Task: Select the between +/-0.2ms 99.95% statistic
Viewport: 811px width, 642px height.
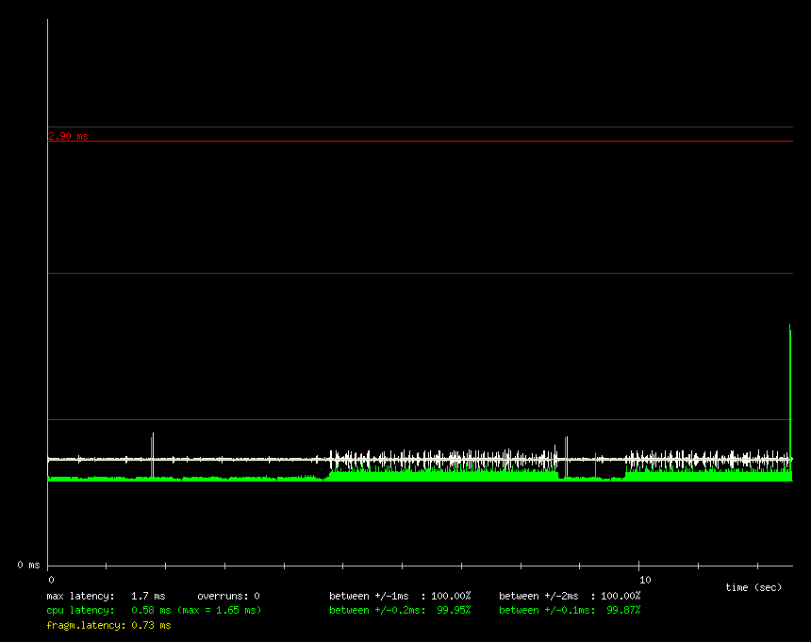Action: point(400,610)
